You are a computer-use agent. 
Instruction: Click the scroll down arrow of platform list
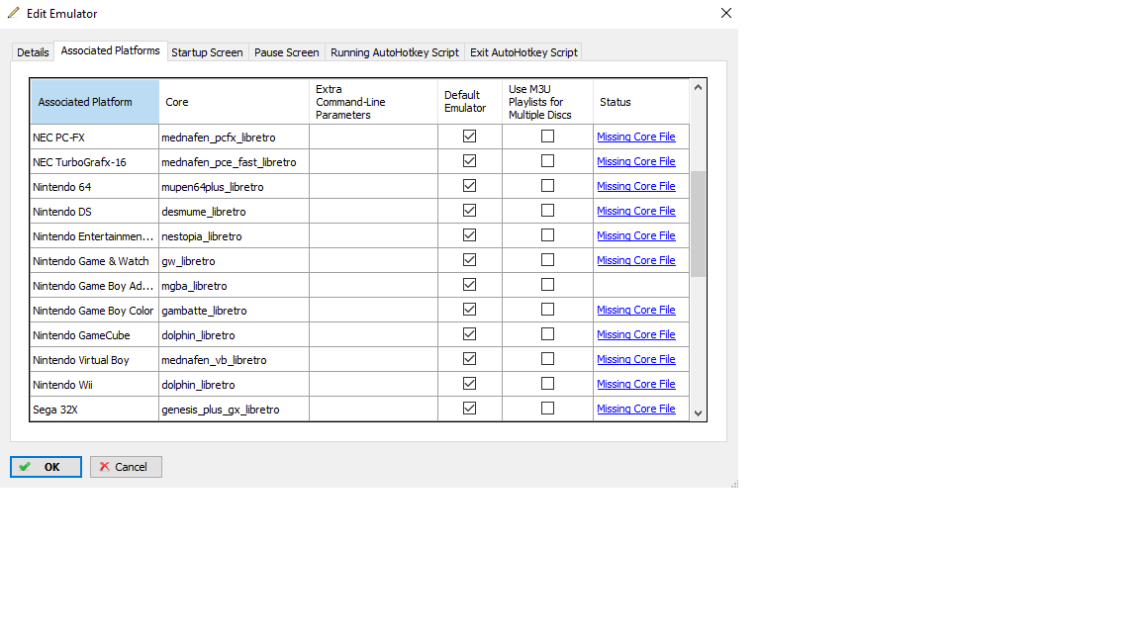pyautogui.click(x=698, y=412)
